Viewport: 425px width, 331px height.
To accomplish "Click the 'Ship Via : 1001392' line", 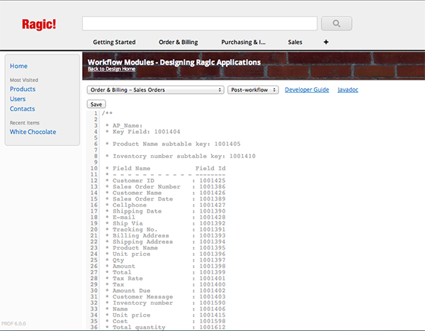I will tap(165, 223).
